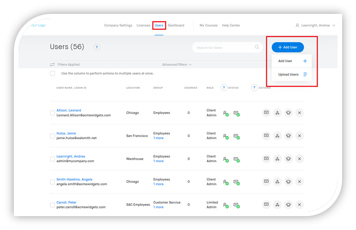Select checkbox for Allison, Leonard
Viewport: 356px width, 230px height.
point(52,113)
